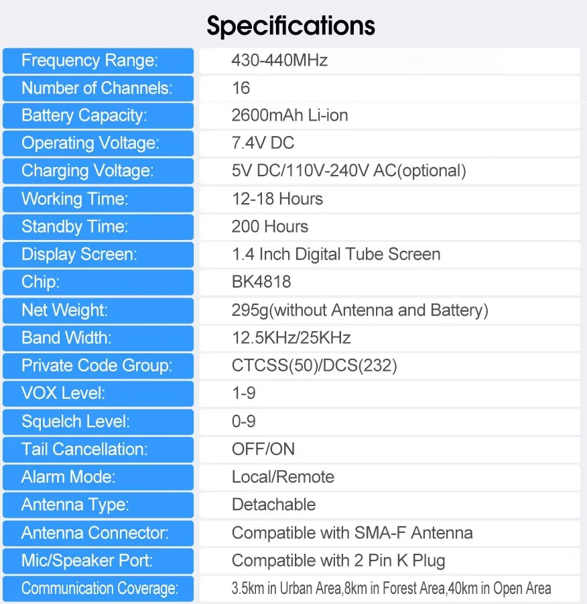Click the Operating Voltage label
Screen dimensions: 587x604
tap(99, 143)
